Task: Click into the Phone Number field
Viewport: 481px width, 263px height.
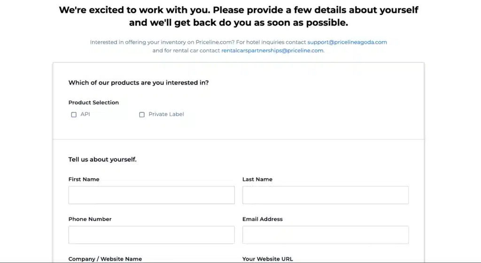Action: (x=152, y=235)
